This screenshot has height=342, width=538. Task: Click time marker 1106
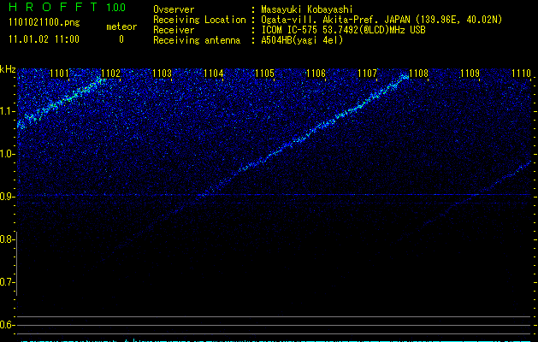316,73
